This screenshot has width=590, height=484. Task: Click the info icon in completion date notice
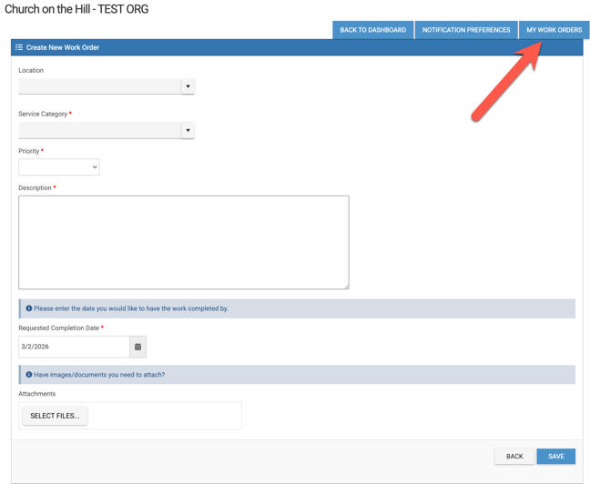(x=28, y=308)
